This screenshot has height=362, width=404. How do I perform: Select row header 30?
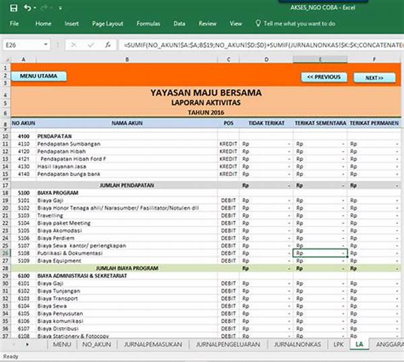(5, 283)
